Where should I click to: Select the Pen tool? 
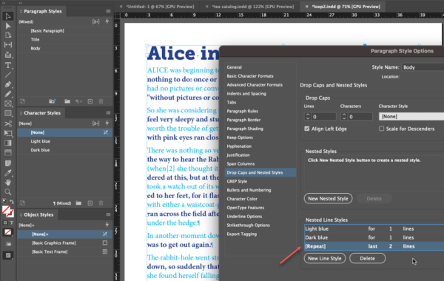(x=8, y=84)
